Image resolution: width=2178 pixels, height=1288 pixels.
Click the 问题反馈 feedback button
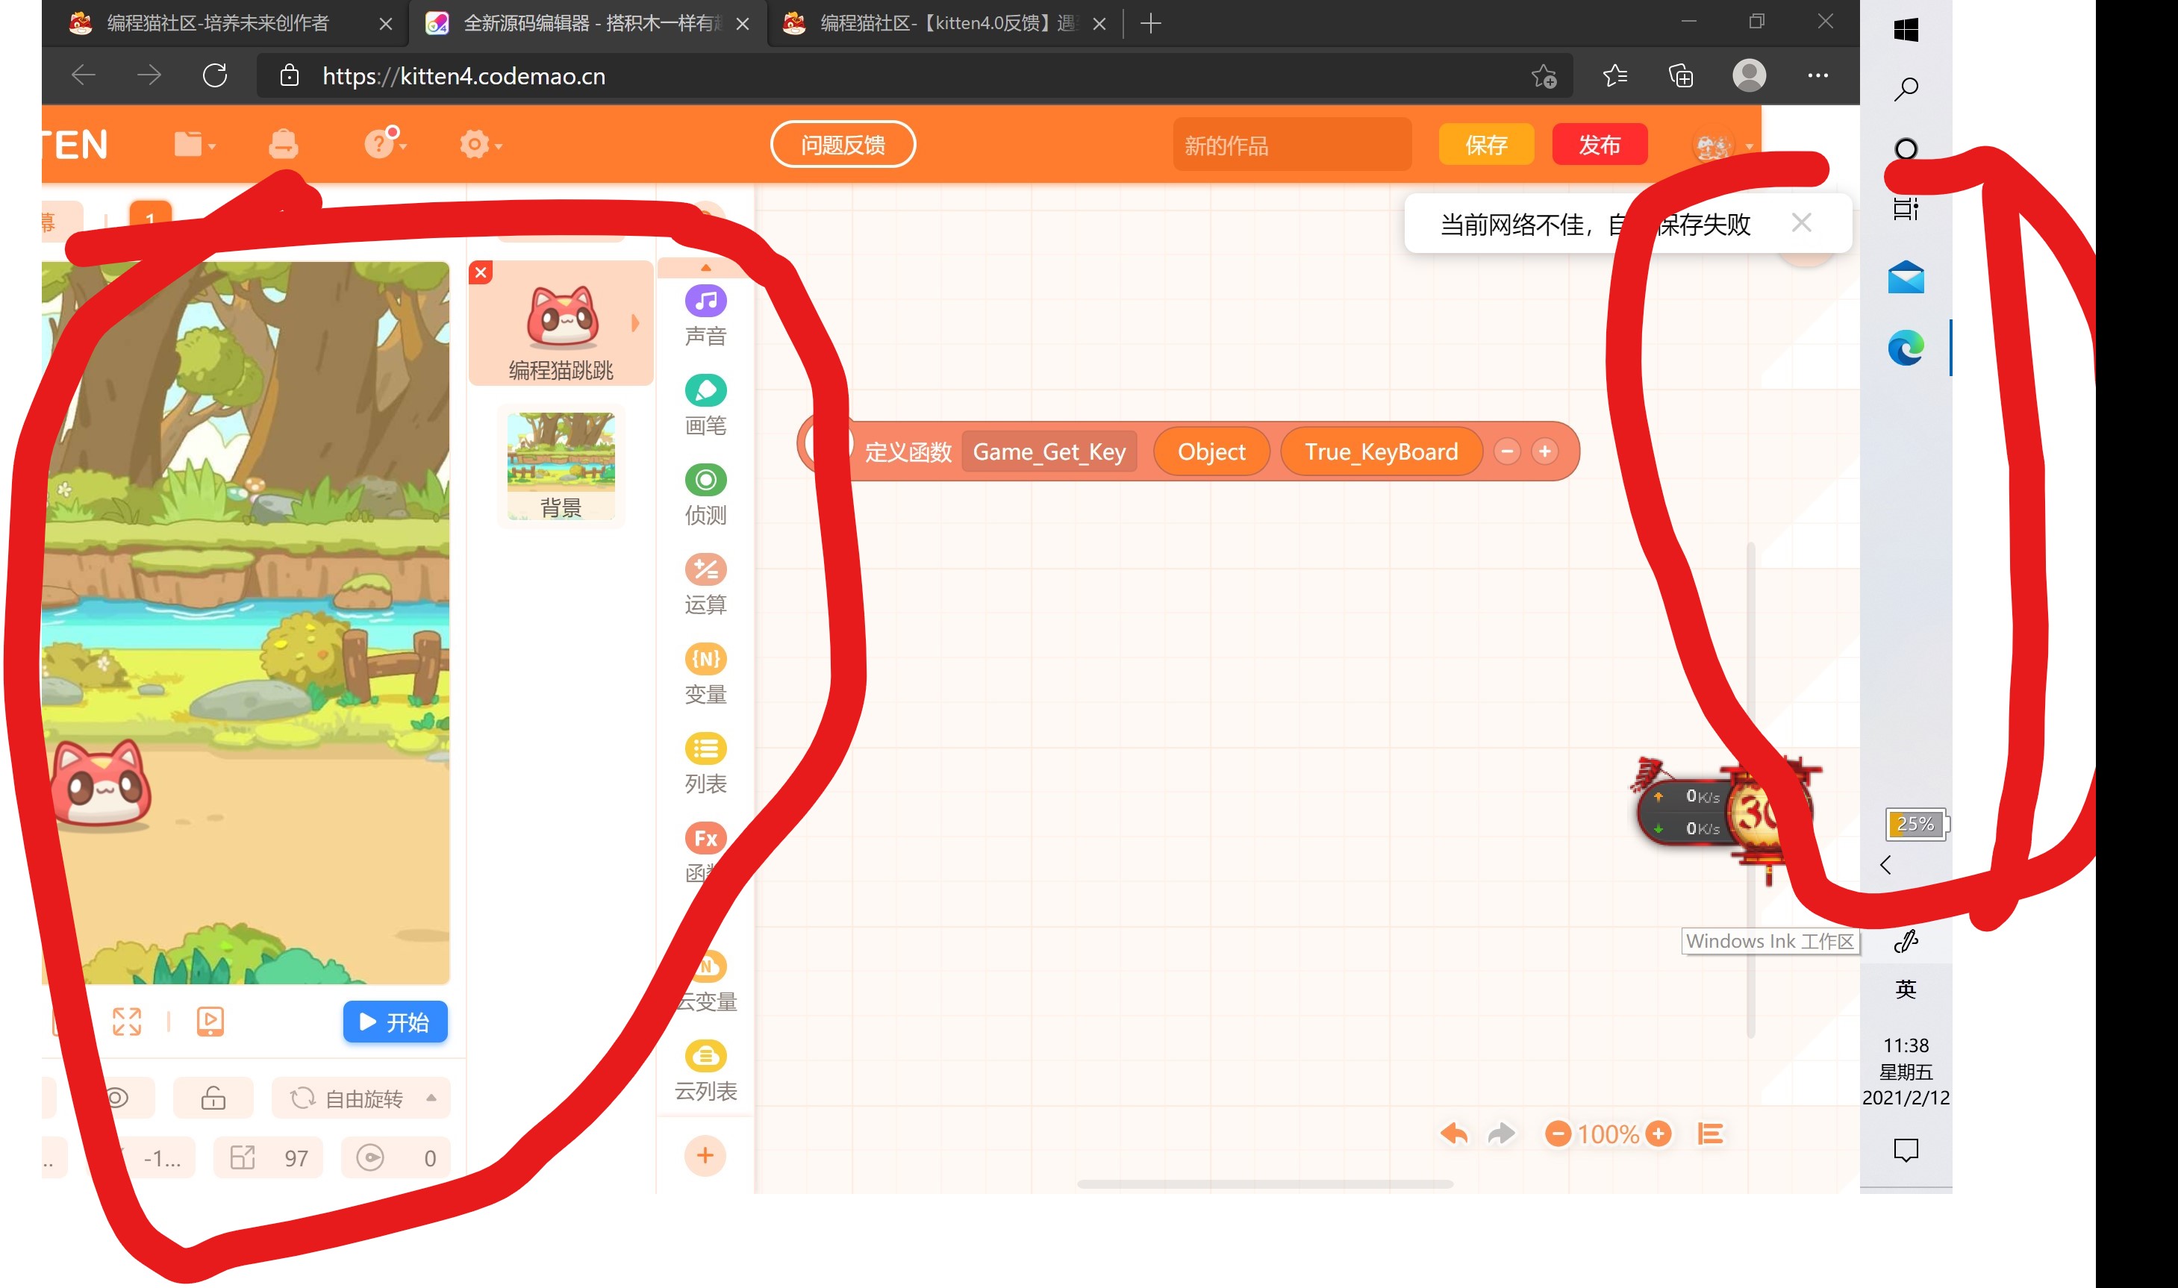click(843, 144)
